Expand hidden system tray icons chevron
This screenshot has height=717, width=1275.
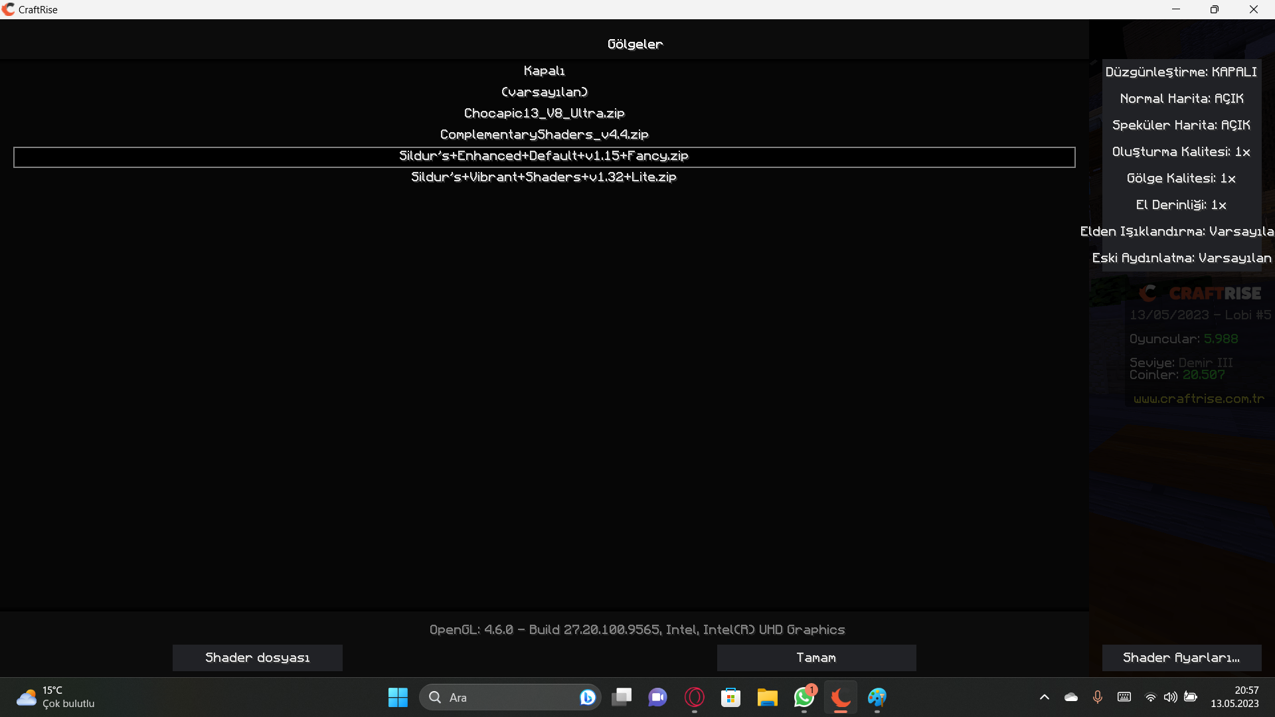pyautogui.click(x=1045, y=697)
